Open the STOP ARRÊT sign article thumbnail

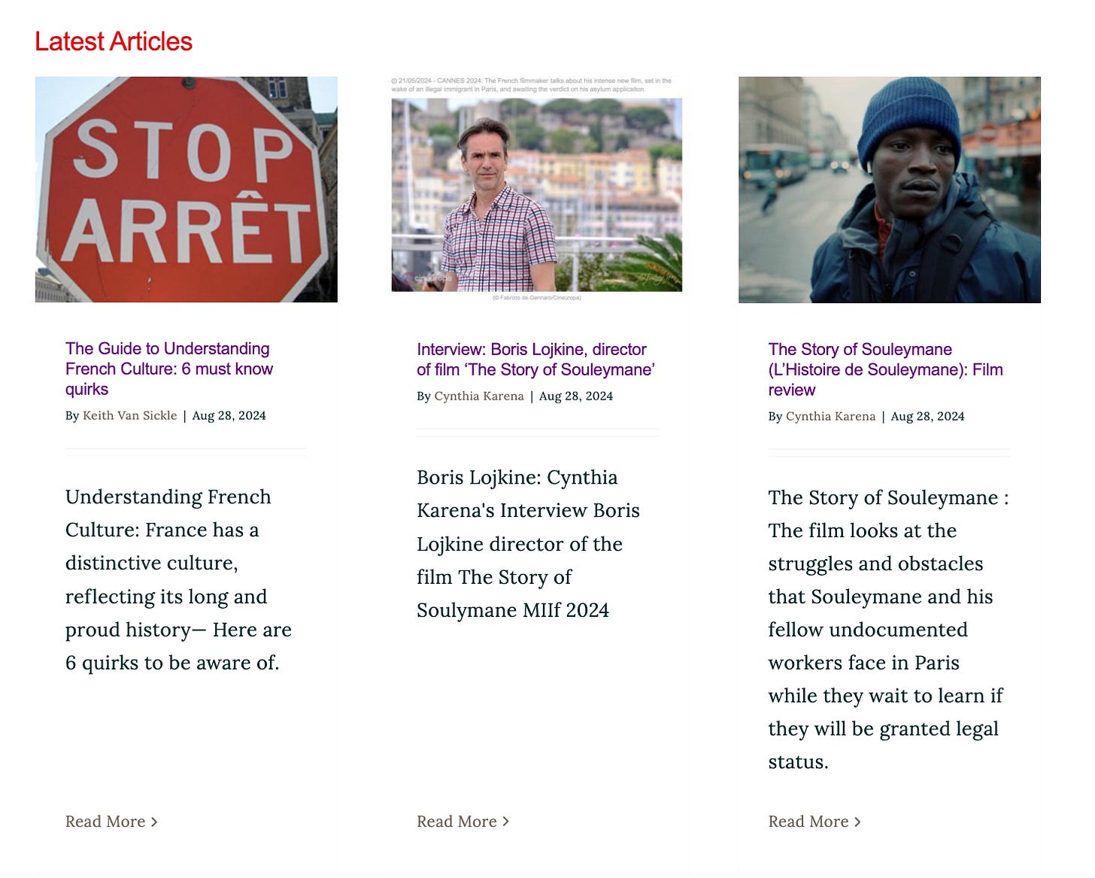[187, 190]
